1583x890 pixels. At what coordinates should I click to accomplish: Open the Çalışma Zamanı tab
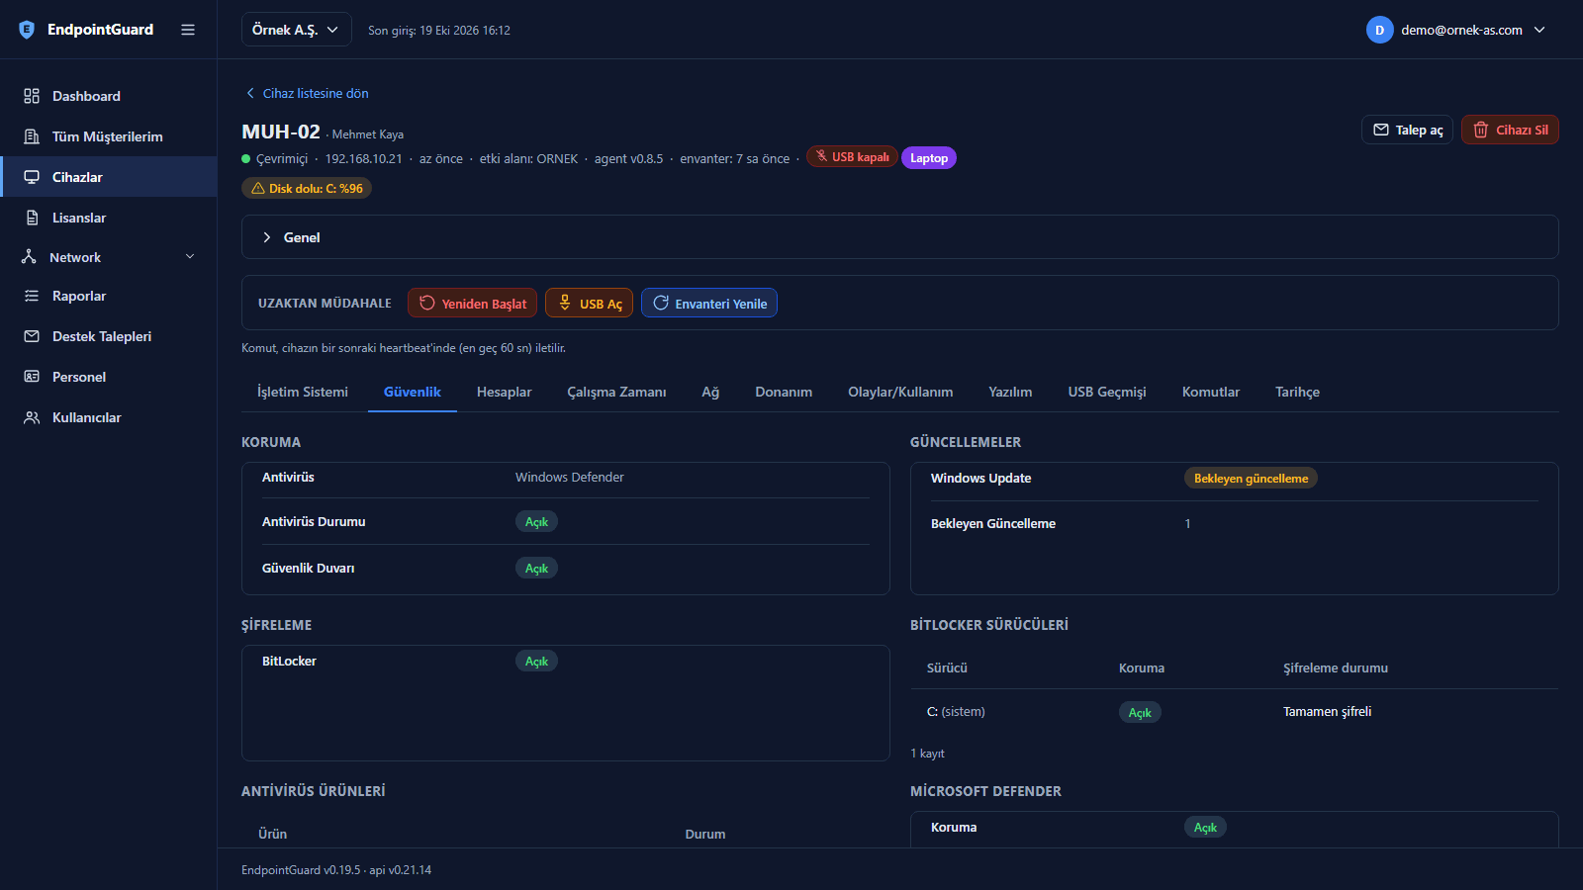pyautogui.click(x=616, y=392)
